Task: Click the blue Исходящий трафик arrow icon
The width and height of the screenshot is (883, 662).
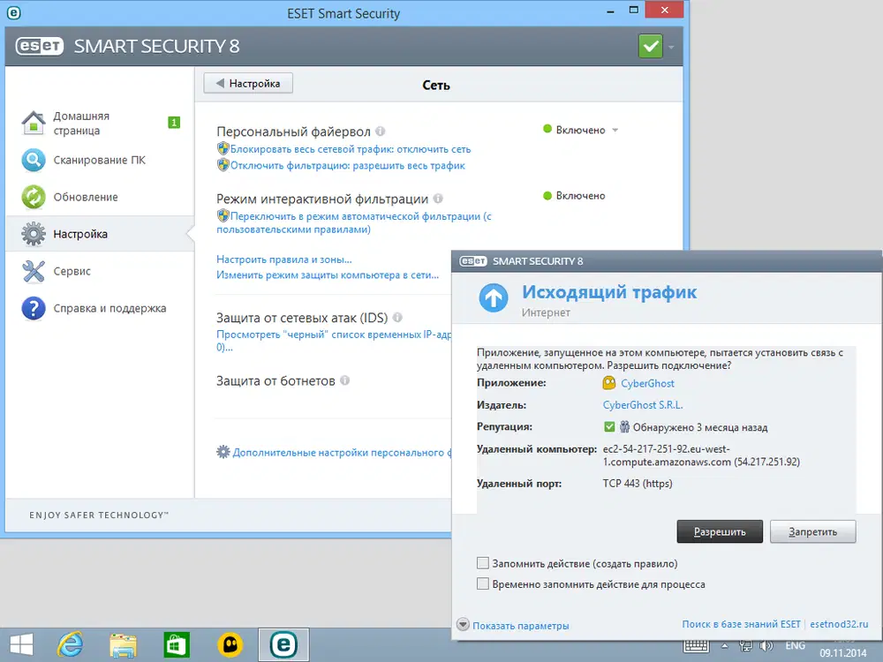Action: tap(493, 297)
